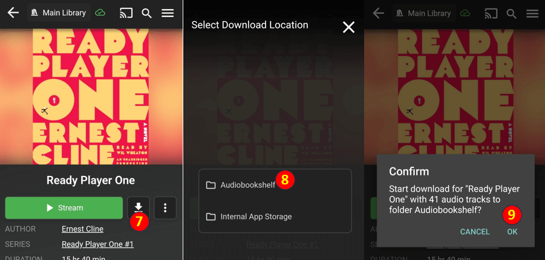
Task: Start streaming with the green Stream button
Action: [64, 208]
